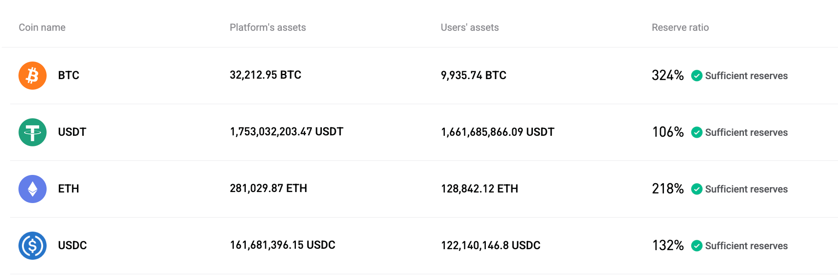Click the green checkmark beside BTC reserves

tap(697, 76)
